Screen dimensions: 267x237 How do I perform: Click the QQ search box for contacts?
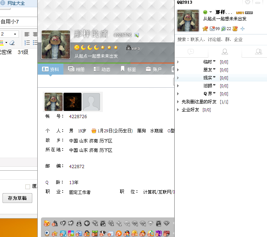pyautogui.click(x=221, y=39)
